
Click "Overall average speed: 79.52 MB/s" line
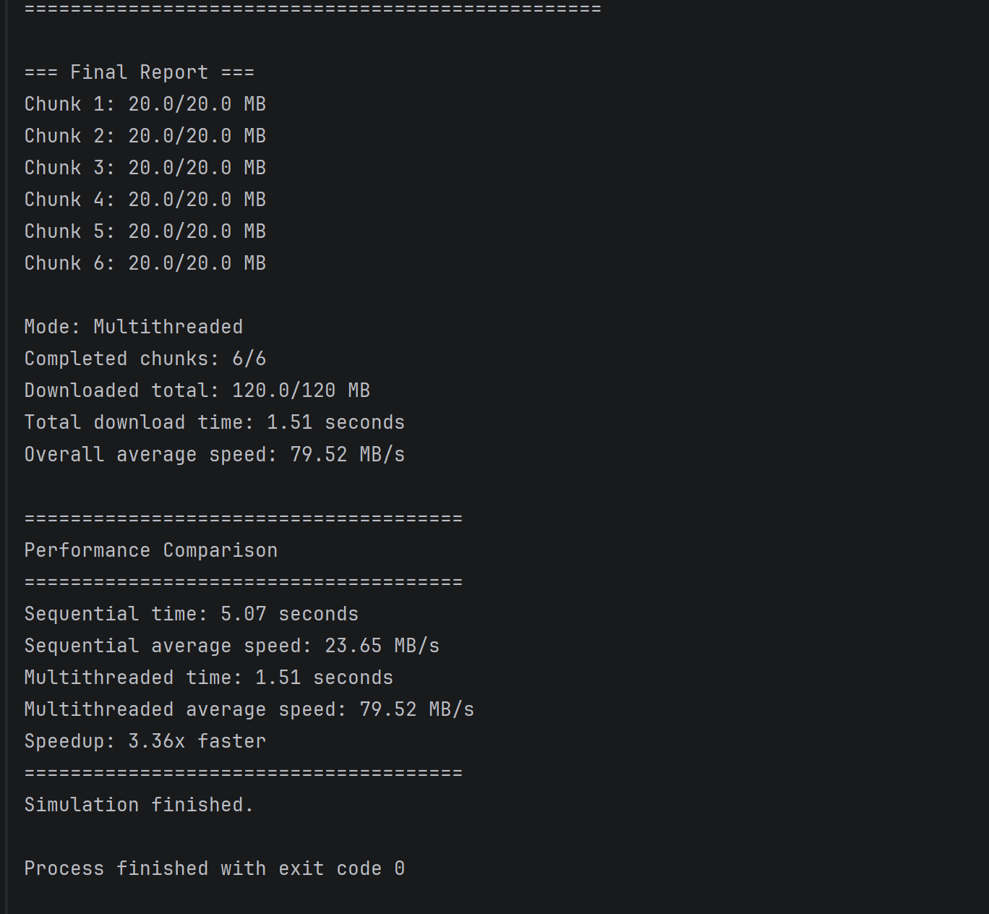tap(215, 454)
